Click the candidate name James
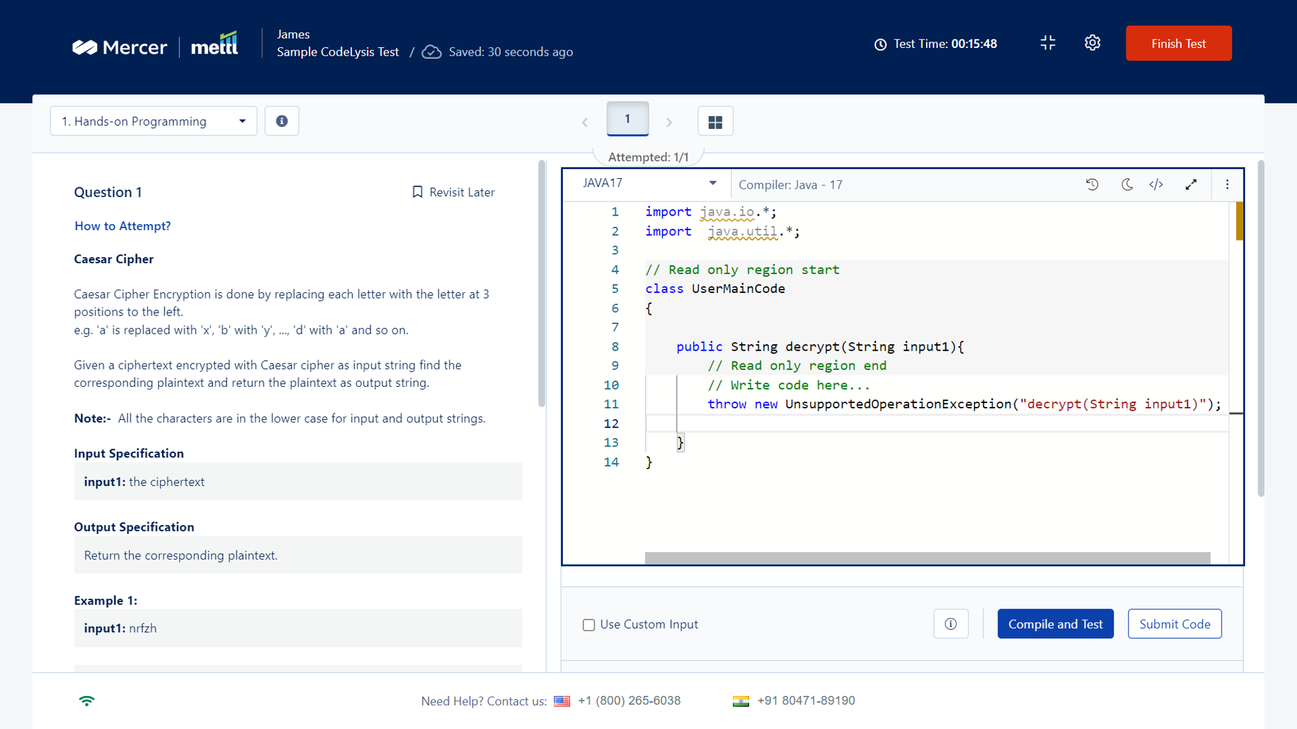 pyautogui.click(x=293, y=34)
